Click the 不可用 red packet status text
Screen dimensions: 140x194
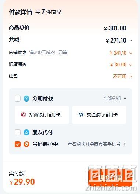coord(119,76)
